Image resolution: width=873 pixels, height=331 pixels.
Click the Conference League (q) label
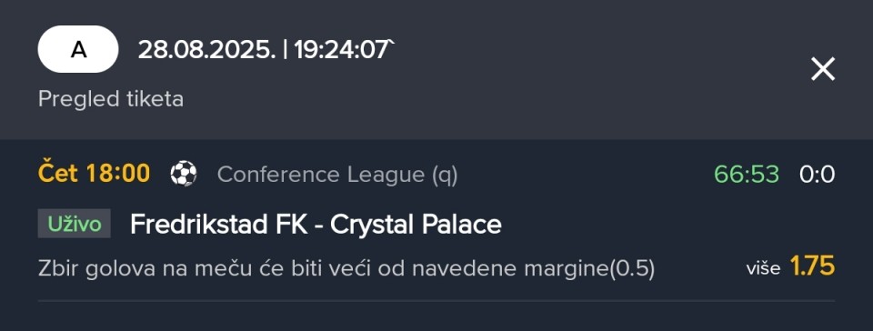(337, 175)
